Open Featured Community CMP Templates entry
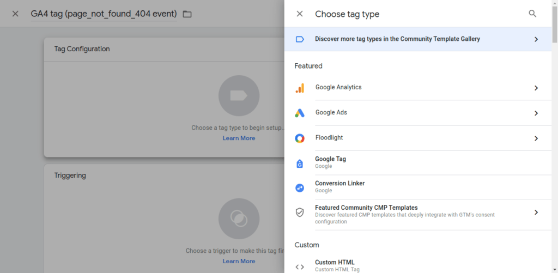The height and width of the screenshot is (273, 558). [x=418, y=215]
